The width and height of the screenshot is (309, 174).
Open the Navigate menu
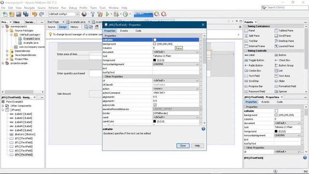click(x=29, y=8)
